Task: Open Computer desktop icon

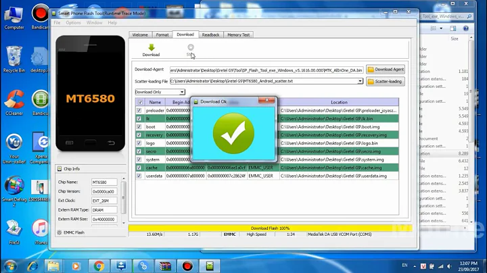Action: click(x=14, y=18)
